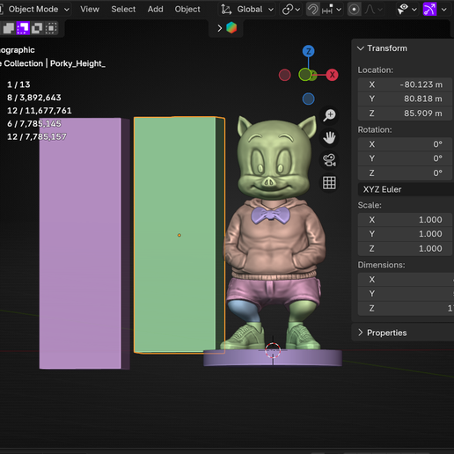Open the Select menu

click(x=123, y=10)
